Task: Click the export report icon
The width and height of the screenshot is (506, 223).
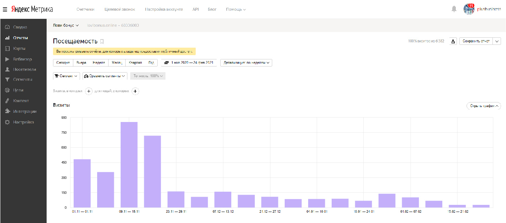Action: 453,41
